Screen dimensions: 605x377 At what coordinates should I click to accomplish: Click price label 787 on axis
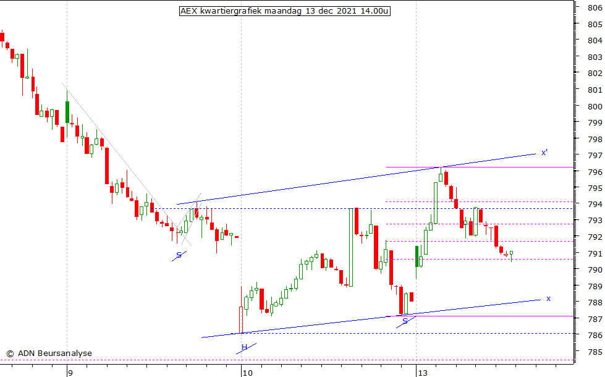tap(594, 319)
